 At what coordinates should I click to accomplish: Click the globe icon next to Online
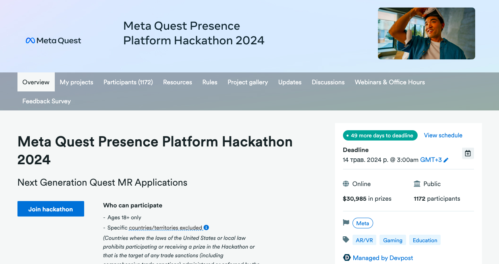(x=346, y=184)
